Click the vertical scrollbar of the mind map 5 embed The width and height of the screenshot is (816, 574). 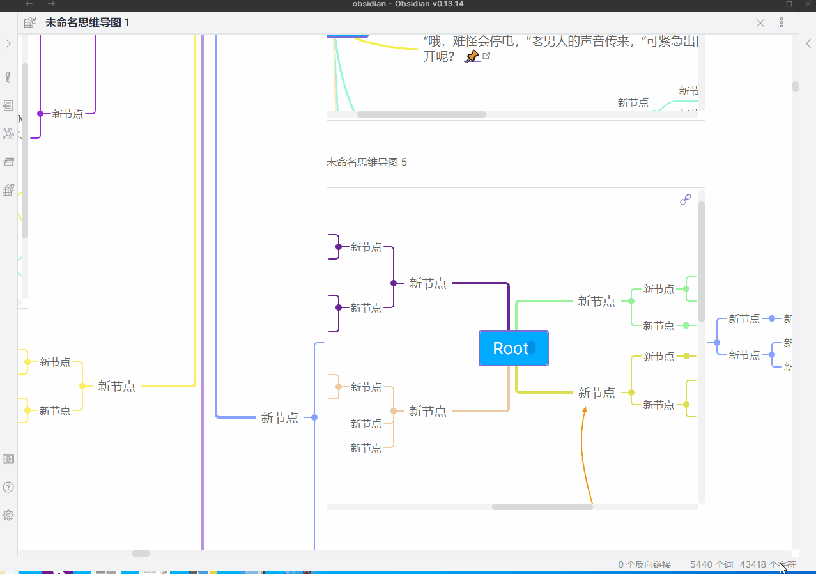[x=702, y=261]
